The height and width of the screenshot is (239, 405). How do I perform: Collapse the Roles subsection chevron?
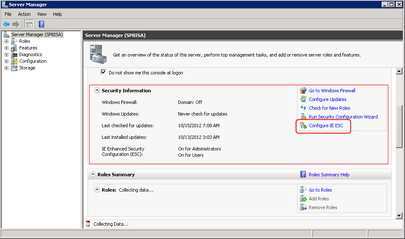point(97,190)
